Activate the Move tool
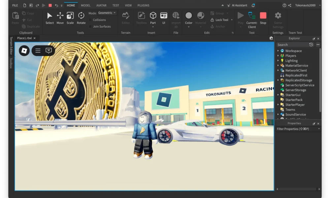 [60, 18]
